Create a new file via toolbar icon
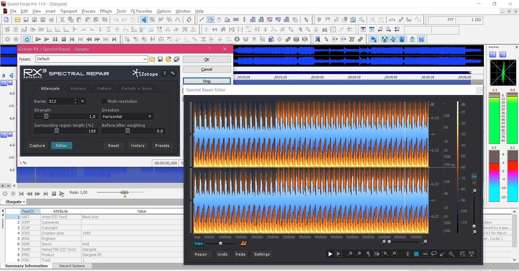 (6, 20)
